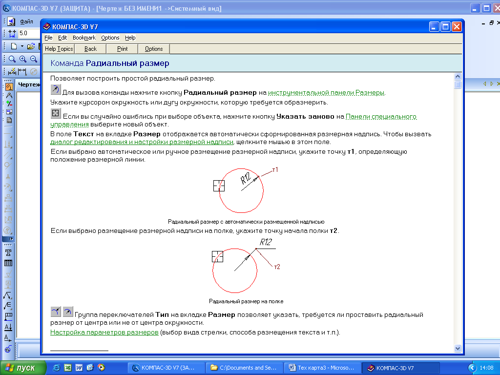The image size is (500, 375).
Task: Select the zoom window magnifier tool
Action: click(x=12, y=59)
